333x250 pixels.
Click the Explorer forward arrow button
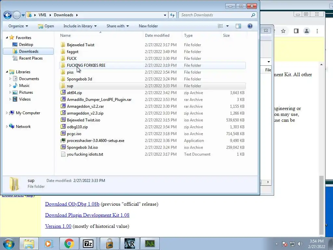pyautogui.click(x=17, y=15)
